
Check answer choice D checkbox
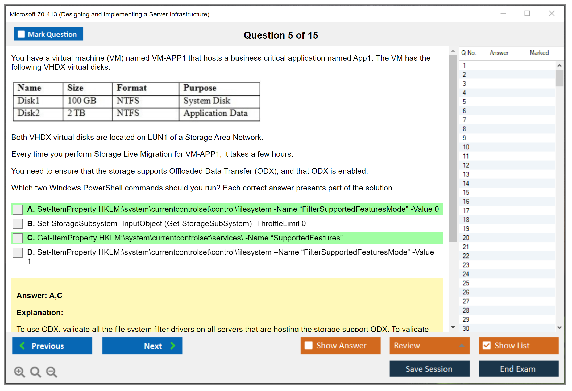coord(18,252)
